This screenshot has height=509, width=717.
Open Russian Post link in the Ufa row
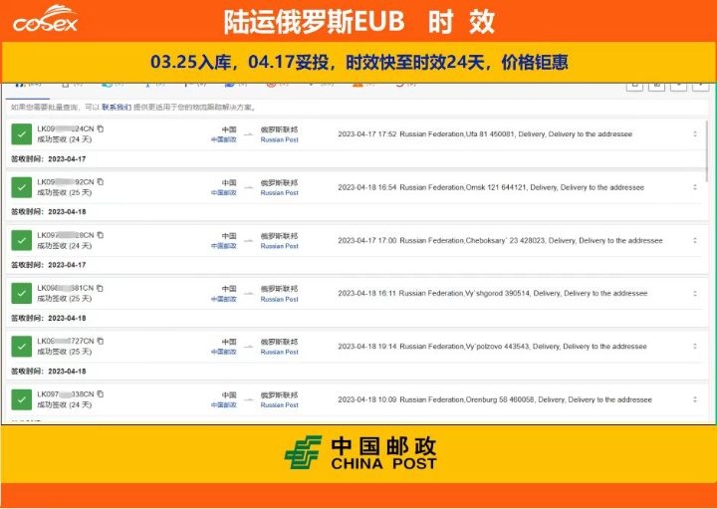click(x=280, y=139)
